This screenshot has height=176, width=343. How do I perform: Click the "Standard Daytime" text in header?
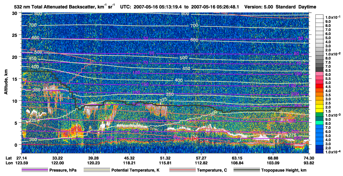point(296,7)
